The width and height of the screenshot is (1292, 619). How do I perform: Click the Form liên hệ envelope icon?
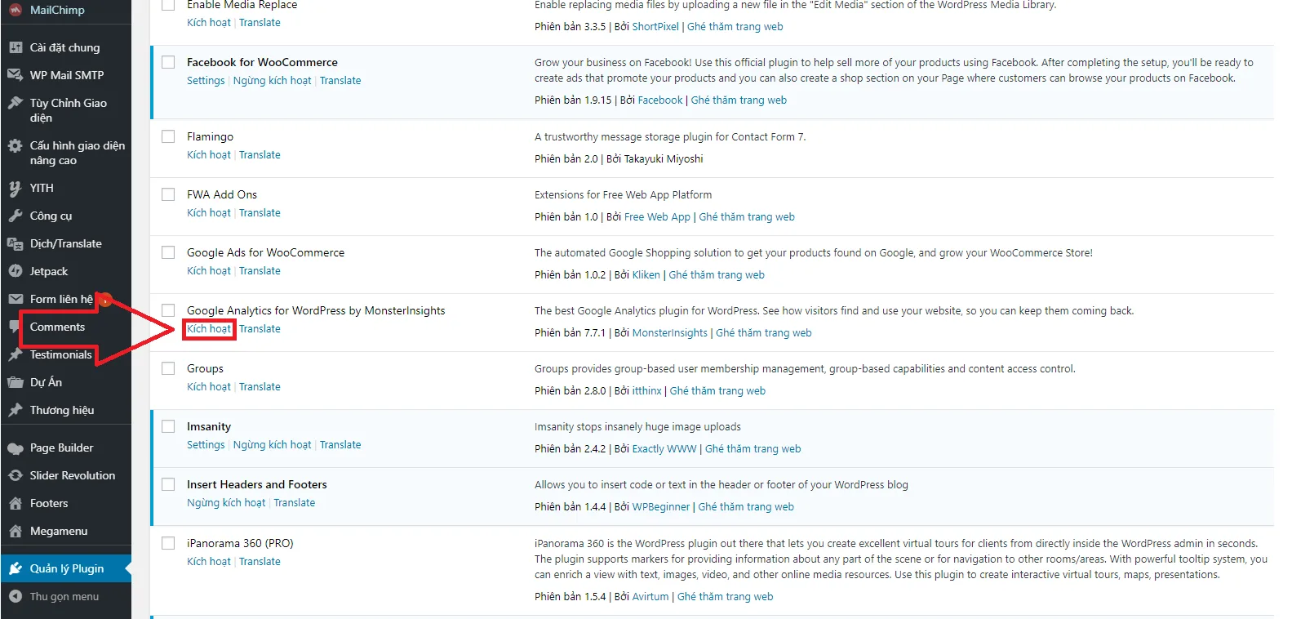[x=16, y=299]
